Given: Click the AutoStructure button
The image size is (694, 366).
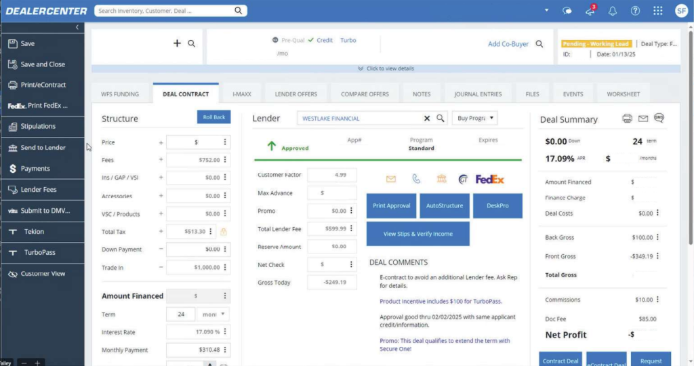Looking at the screenshot, I should click(445, 206).
